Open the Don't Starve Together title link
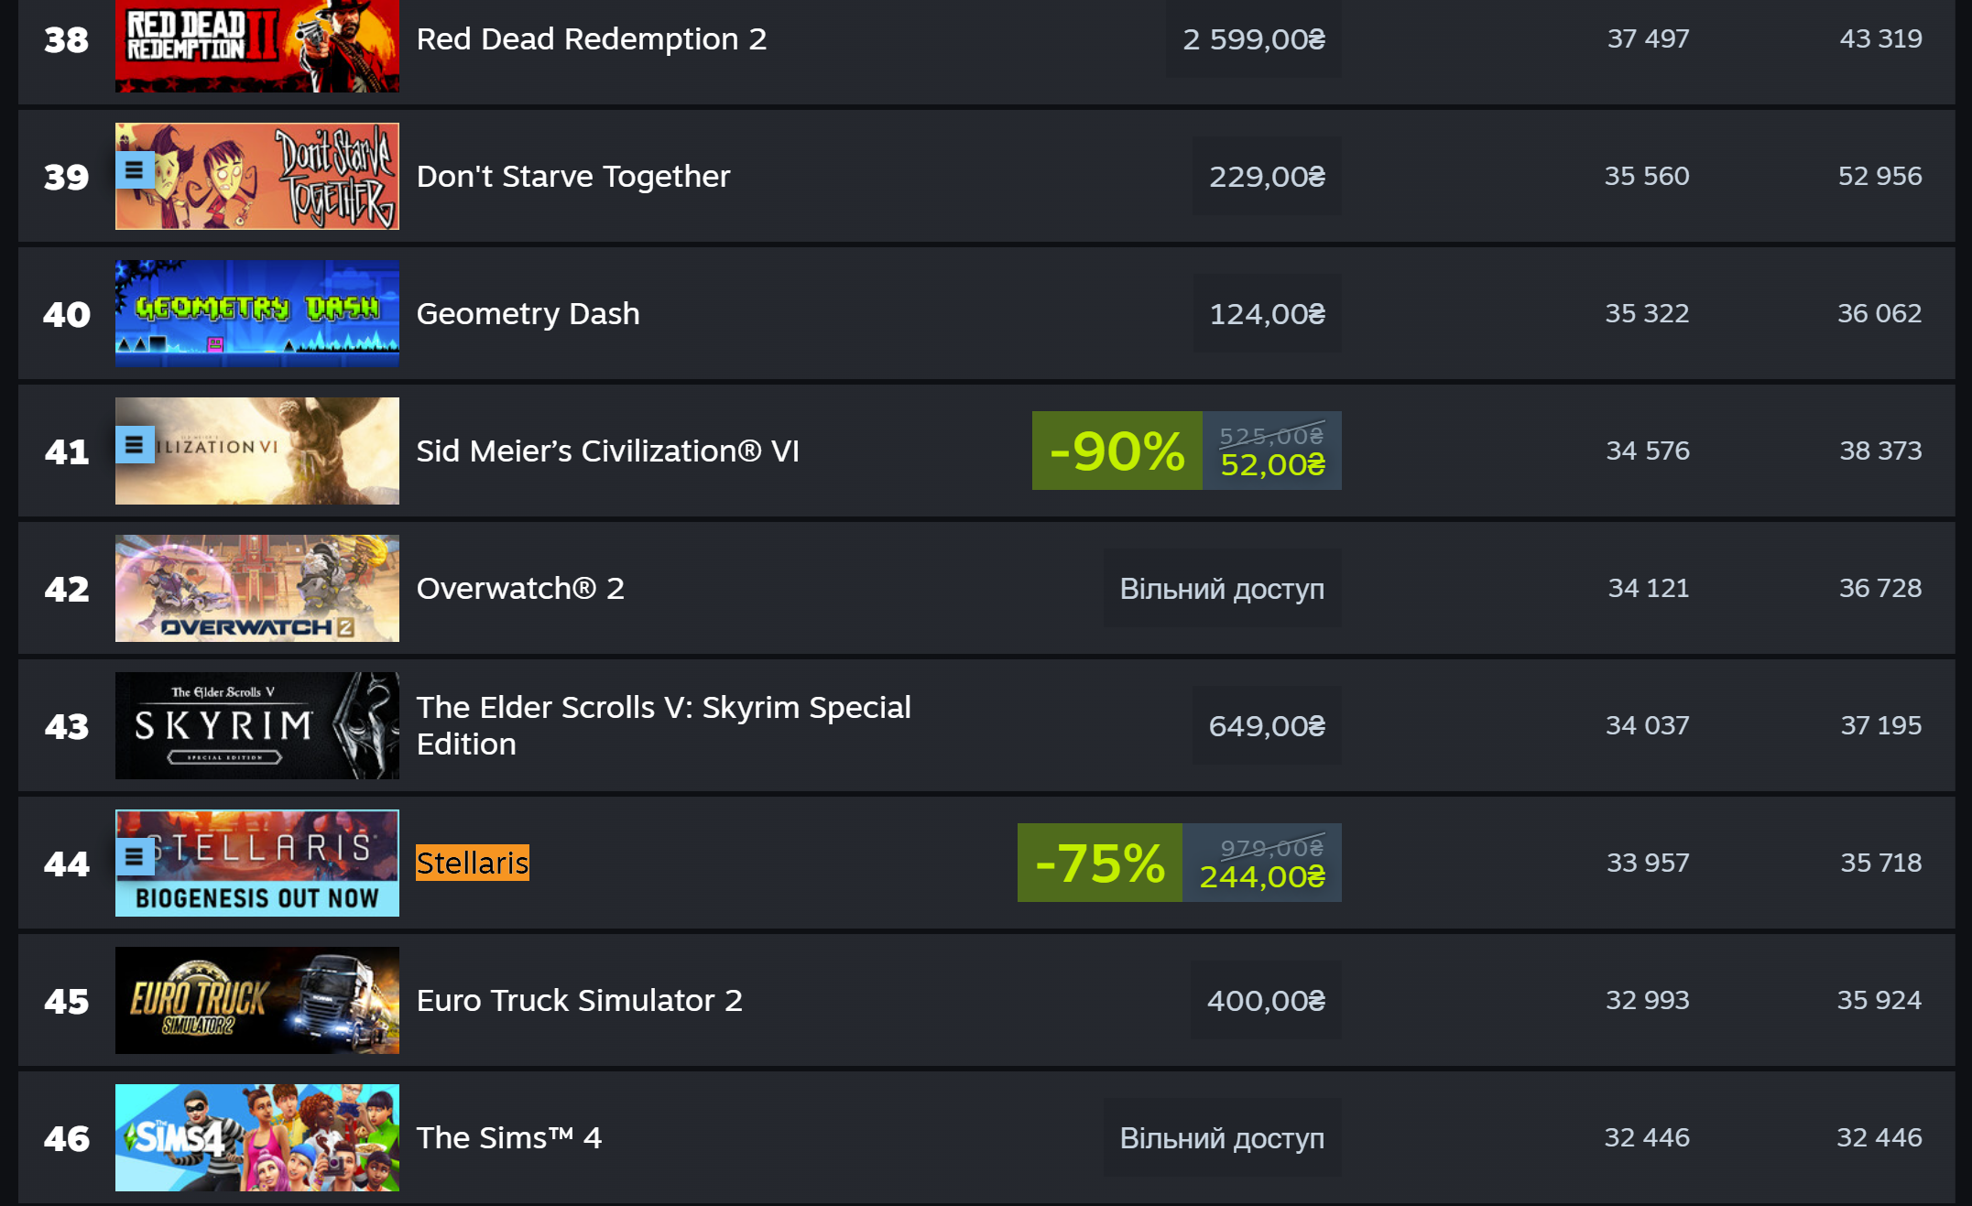Viewport: 1972px width, 1206px height. (573, 176)
